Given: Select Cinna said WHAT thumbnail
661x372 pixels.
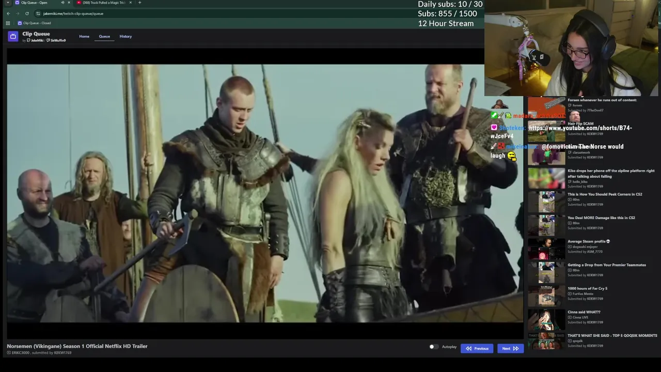Looking at the screenshot, I should (x=546, y=319).
